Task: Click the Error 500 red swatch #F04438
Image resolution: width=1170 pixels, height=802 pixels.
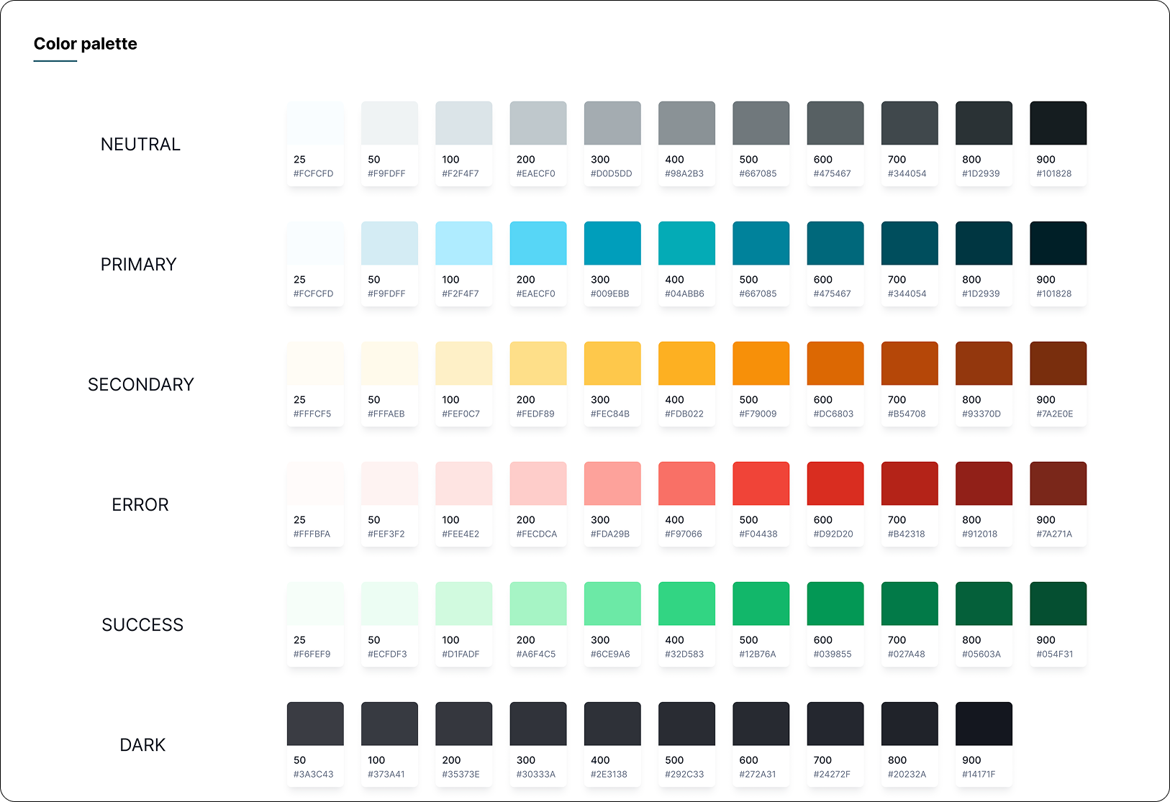Action: pos(761,483)
